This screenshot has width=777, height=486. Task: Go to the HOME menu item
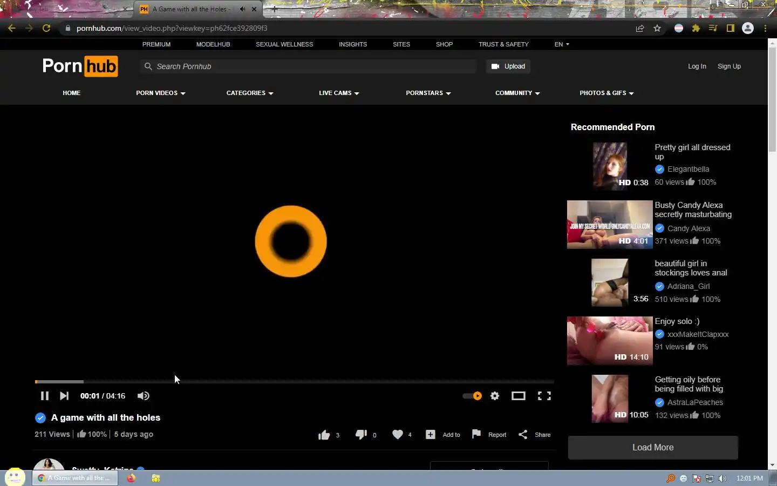click(x=71, y=93)
